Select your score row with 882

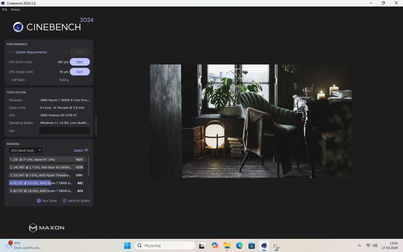[x=47, y=183]
